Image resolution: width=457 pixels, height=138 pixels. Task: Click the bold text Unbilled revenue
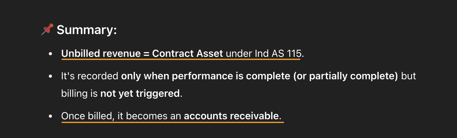pos(101,53)
